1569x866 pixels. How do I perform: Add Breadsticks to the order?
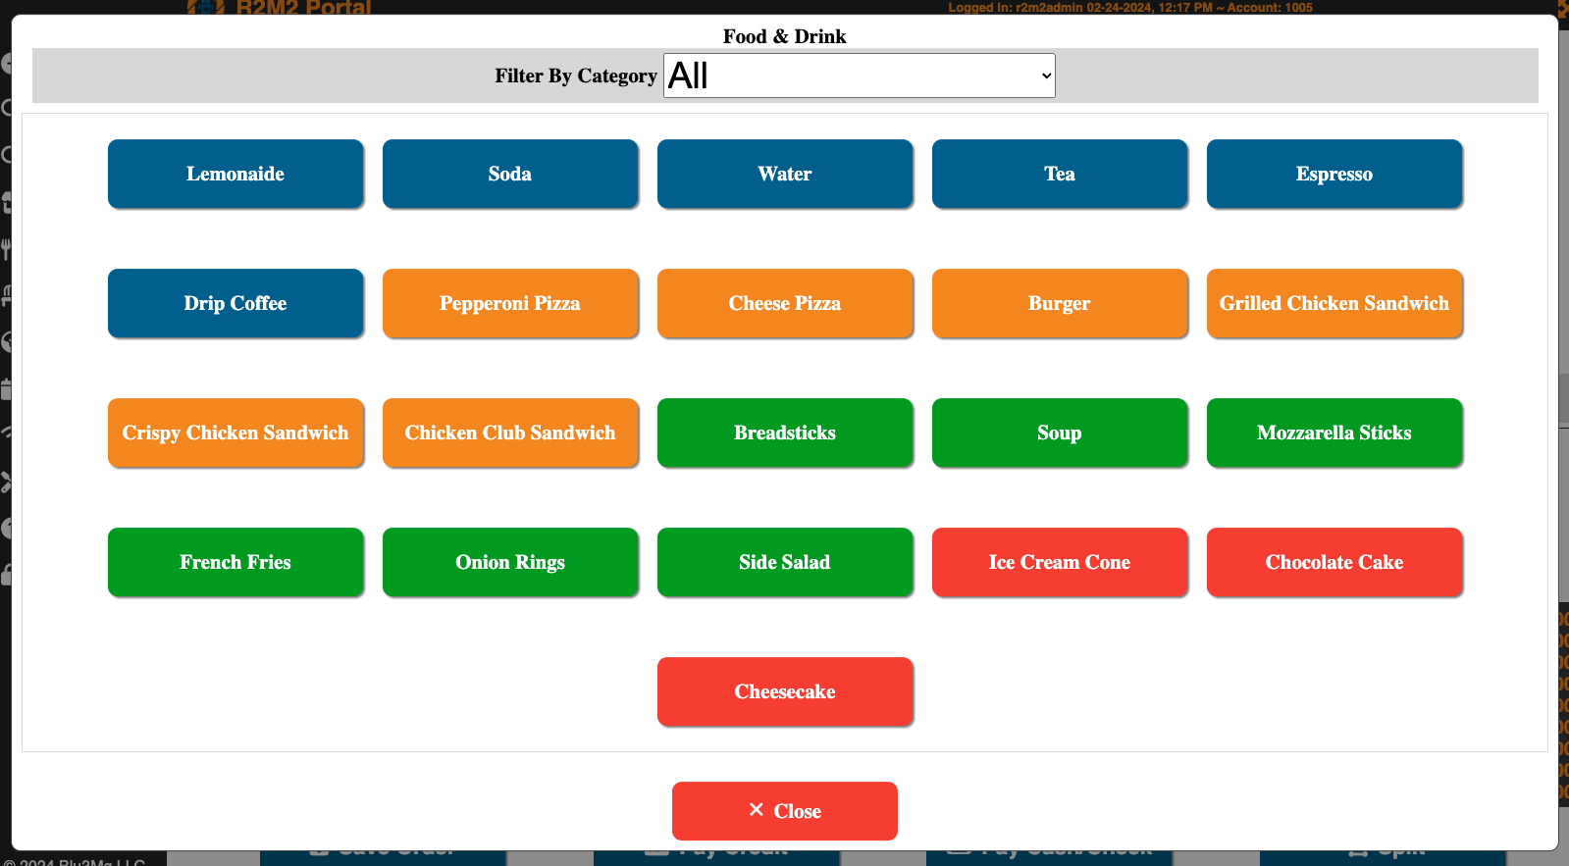(785, 433)
